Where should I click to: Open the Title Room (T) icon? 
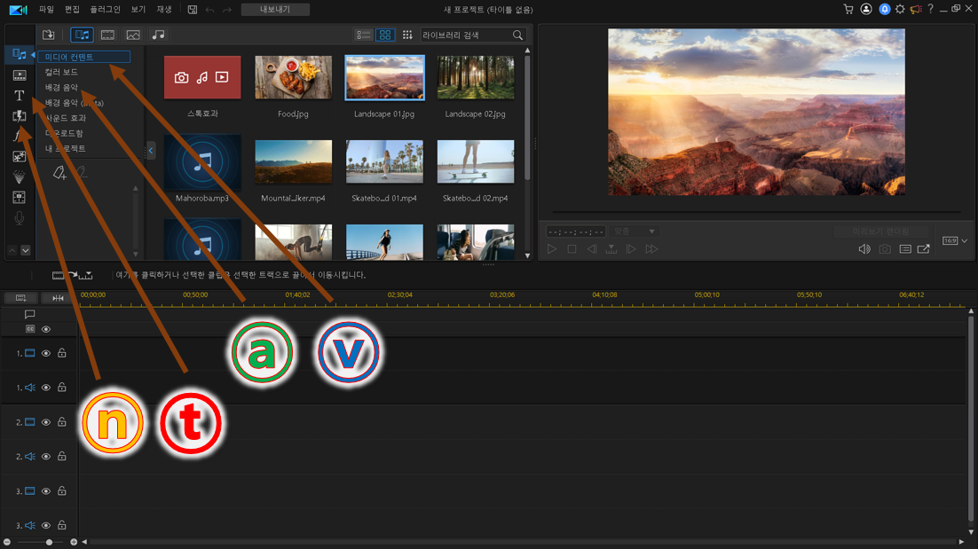tap(19, 96)
